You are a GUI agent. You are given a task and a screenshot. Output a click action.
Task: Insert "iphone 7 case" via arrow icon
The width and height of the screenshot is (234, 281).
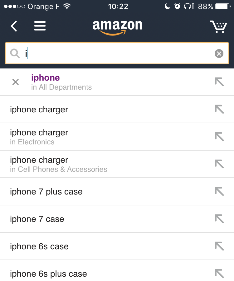(219, 219)
